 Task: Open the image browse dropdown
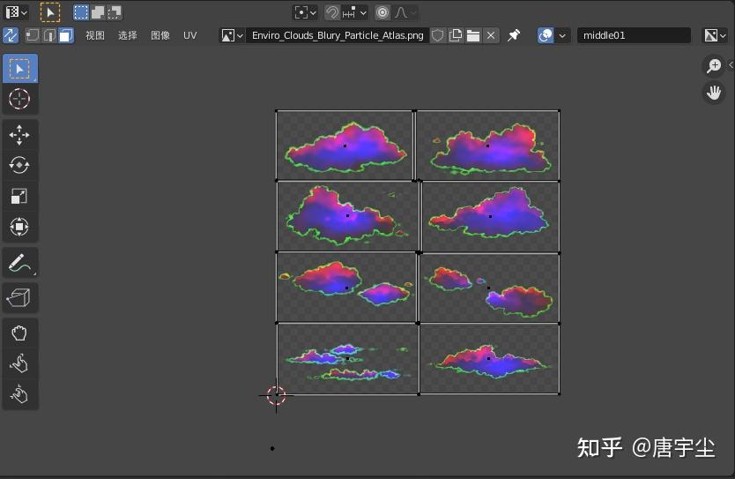[232, 35]
